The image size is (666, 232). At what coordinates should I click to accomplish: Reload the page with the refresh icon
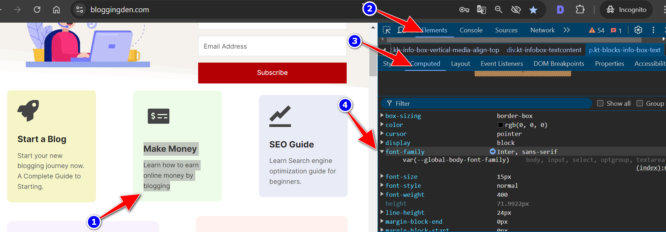point(37,10)
